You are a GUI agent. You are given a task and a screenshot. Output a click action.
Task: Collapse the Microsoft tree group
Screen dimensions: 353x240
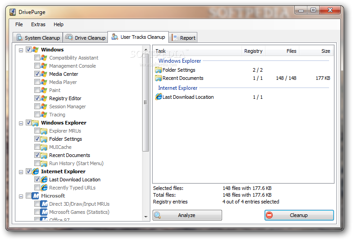(x=21, y=196)
